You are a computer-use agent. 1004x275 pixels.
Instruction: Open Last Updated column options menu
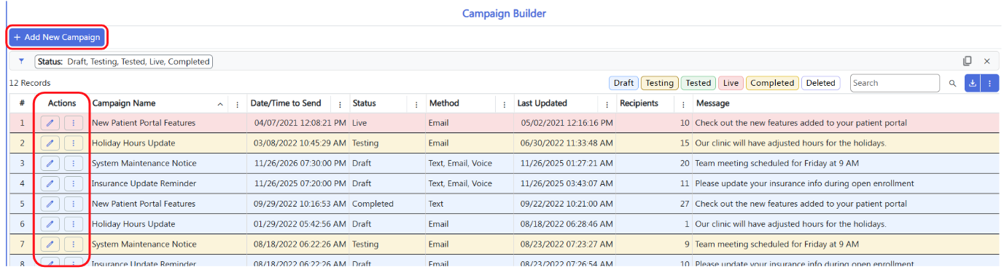coord(607,104)
